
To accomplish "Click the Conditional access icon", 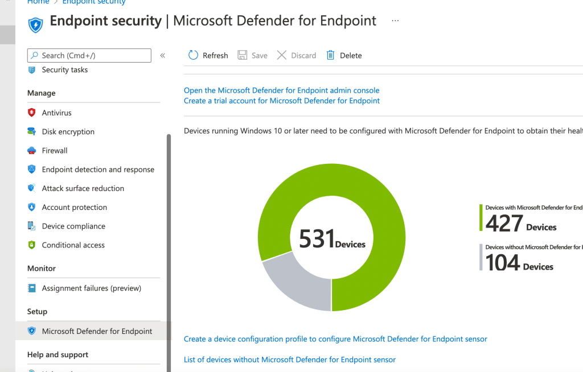I will pyautogui.click(x=32, y=245).
